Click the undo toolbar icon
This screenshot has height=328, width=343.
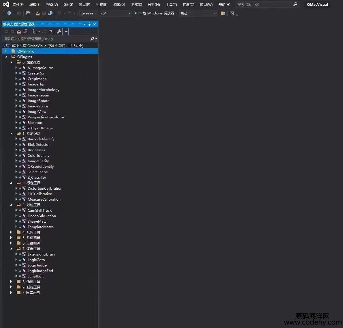click(59, 13)
